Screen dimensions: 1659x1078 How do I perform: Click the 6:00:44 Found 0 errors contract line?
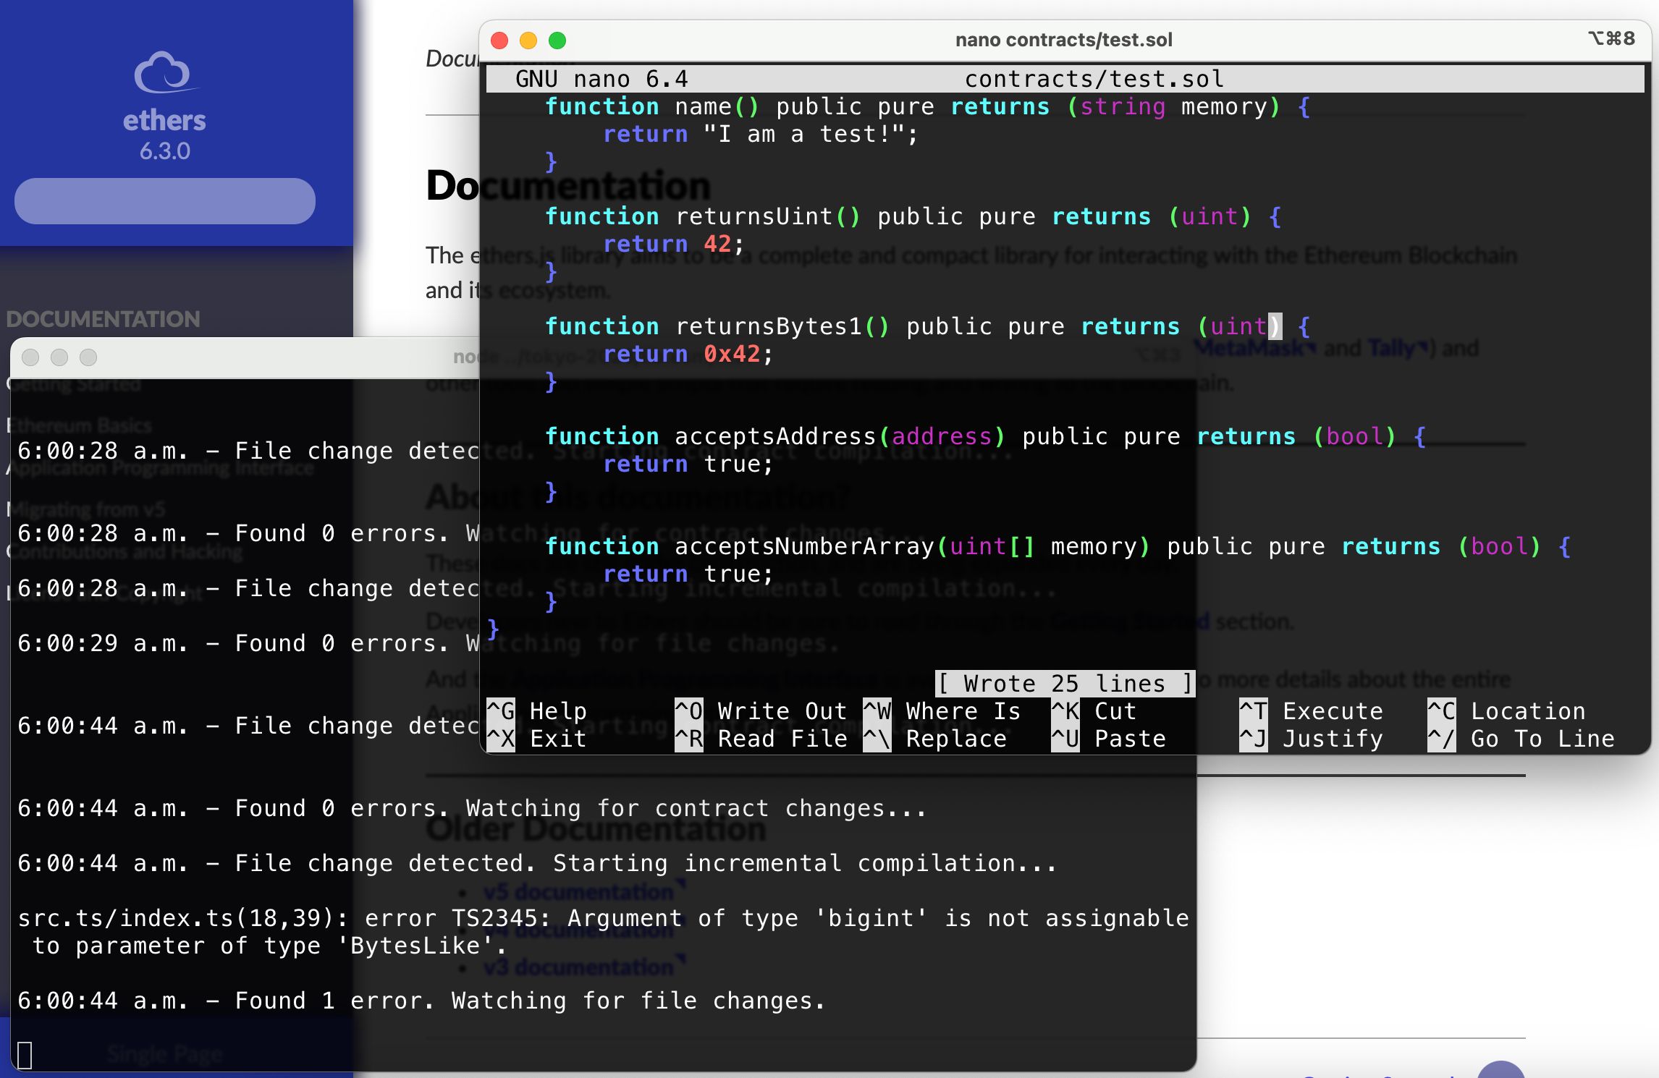[472, 808]
